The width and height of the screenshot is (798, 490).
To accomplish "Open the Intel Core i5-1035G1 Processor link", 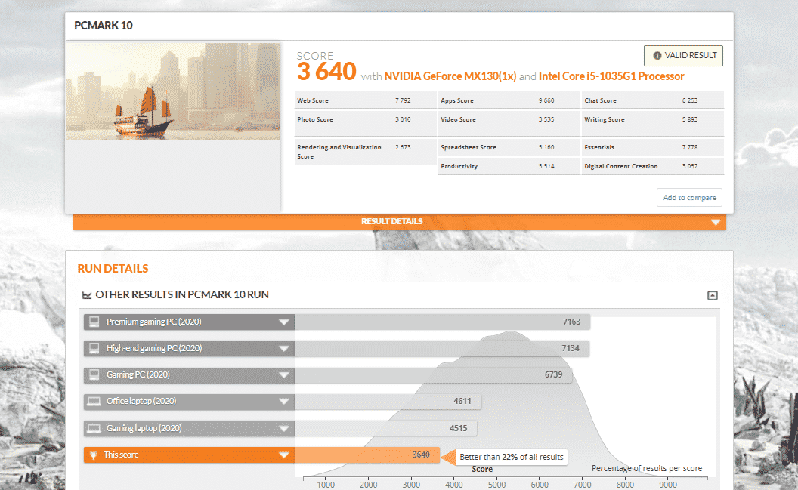I will pos(611,76).
